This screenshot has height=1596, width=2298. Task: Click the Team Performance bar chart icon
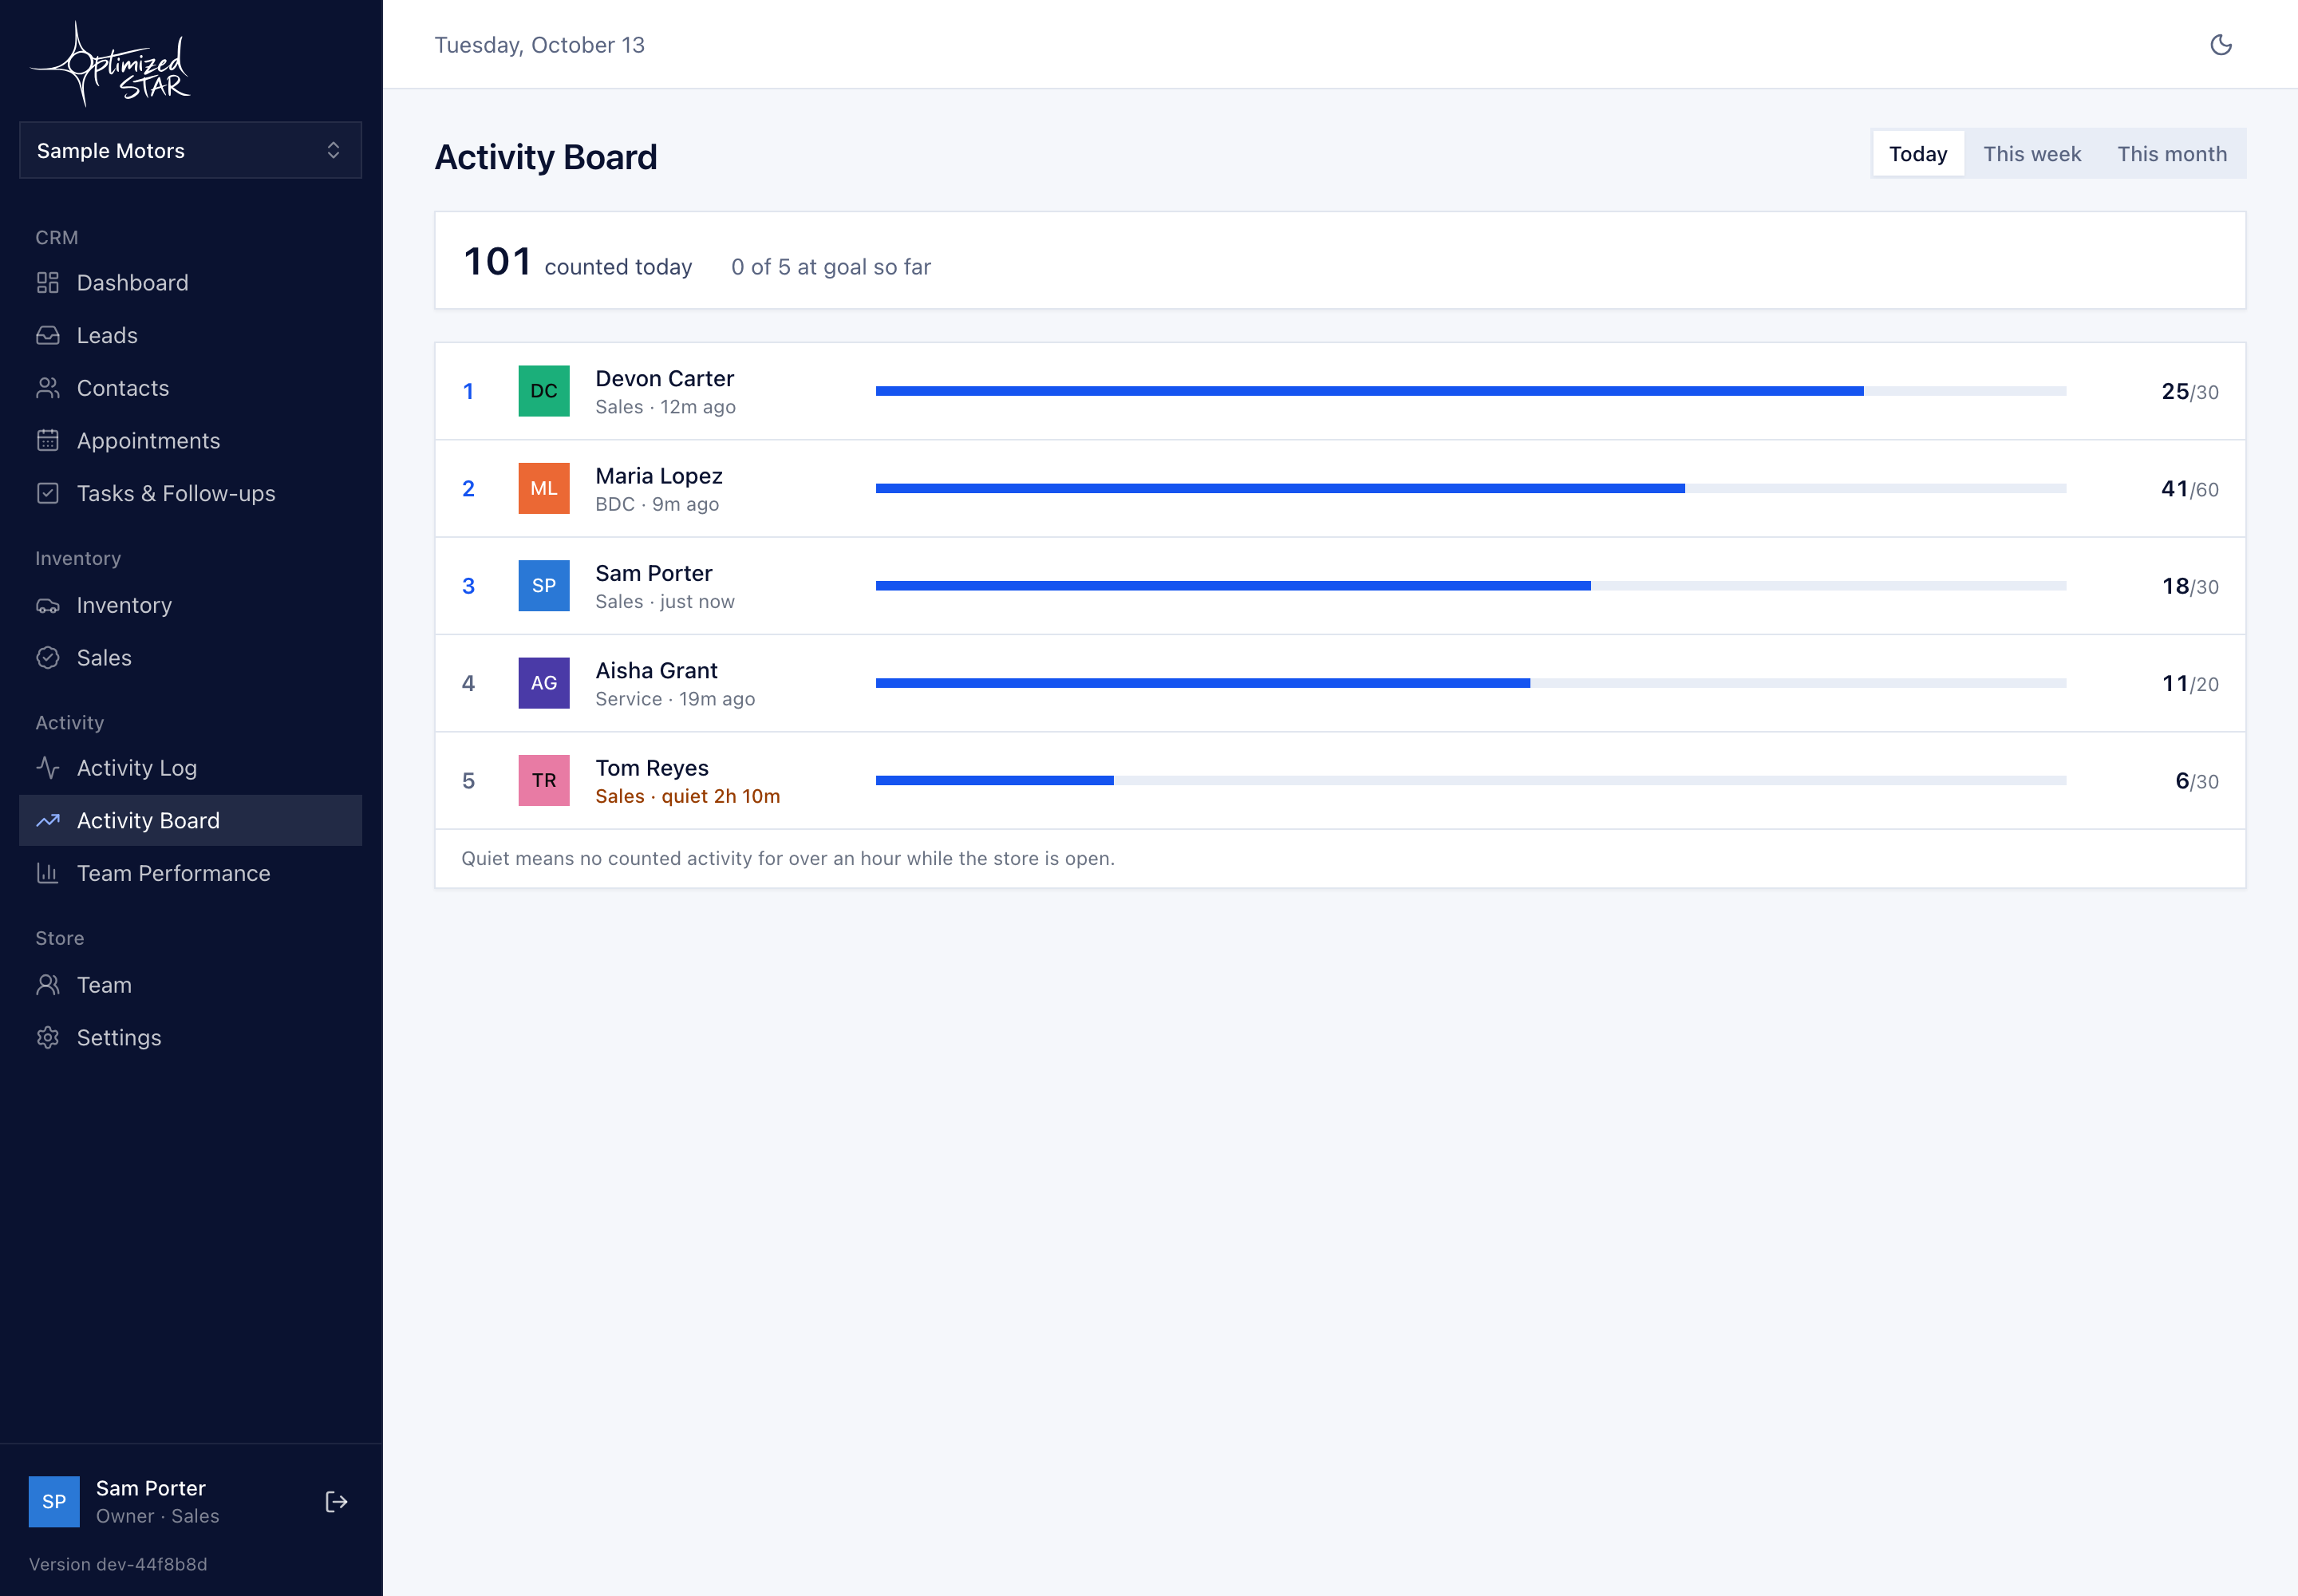[x=48, y=873]
